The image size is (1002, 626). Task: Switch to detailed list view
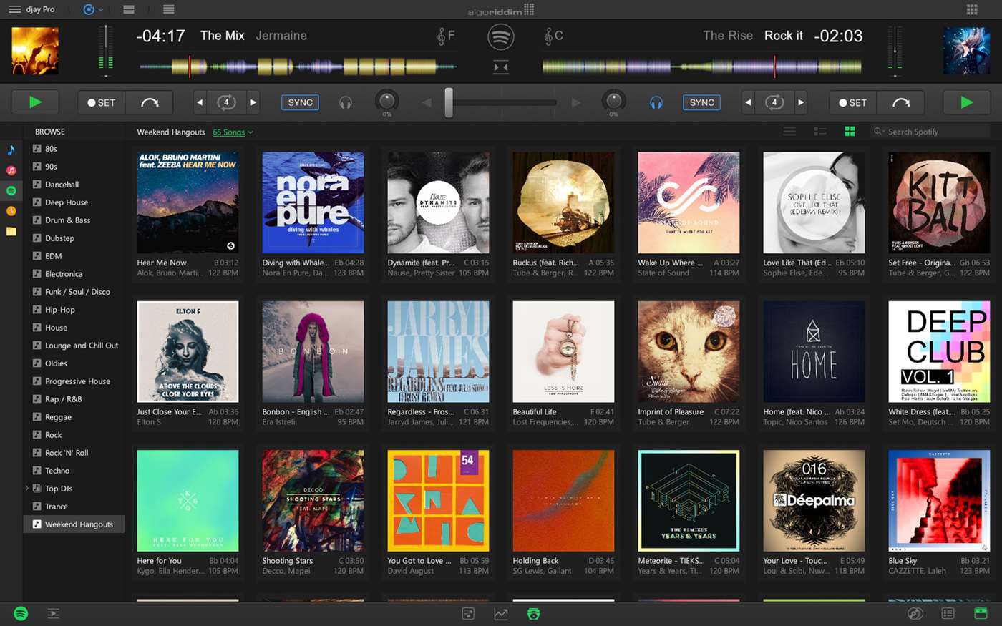click(819, 132)
